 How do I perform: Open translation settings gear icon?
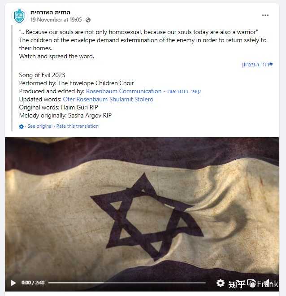coord(22,126)
